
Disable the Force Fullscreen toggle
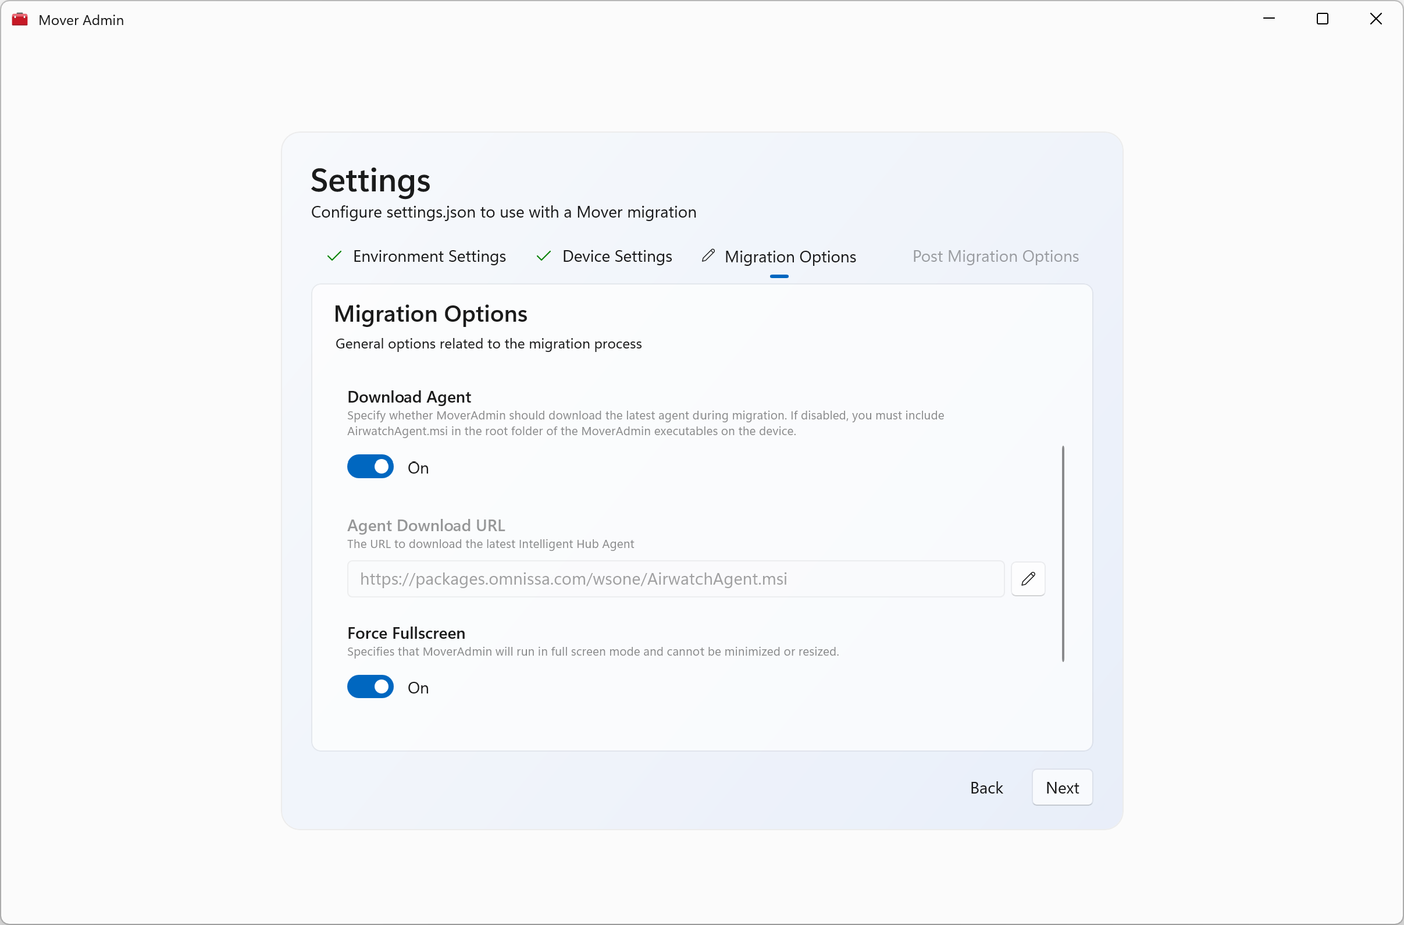coord(370,686)
